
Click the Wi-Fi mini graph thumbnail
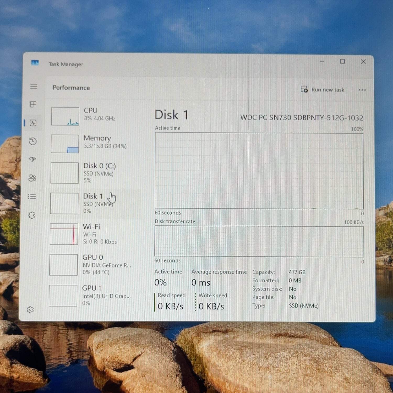click(64, 234)
